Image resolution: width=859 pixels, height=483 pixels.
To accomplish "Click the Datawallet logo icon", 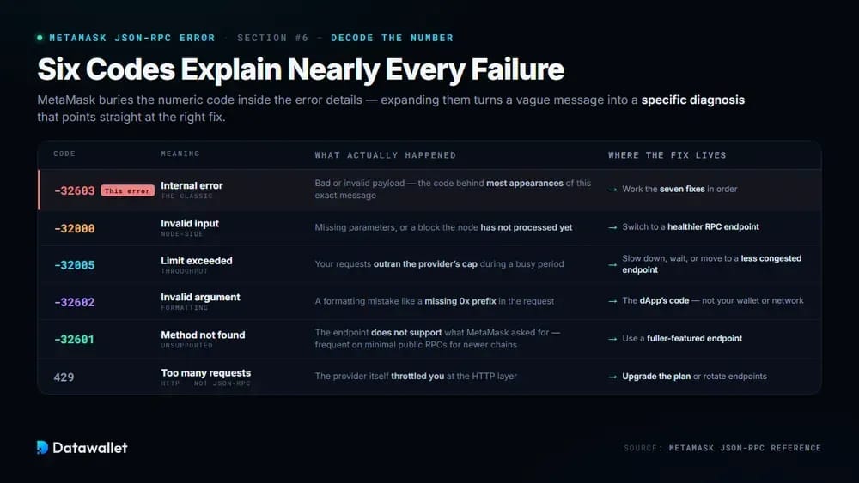I will (x=42, y=448).
